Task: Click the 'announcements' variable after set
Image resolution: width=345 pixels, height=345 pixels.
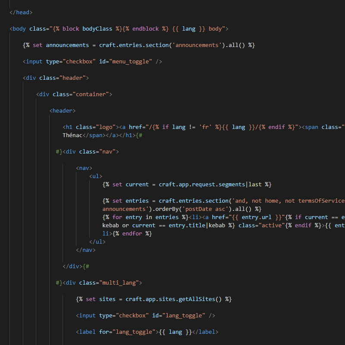Action: [x=67, y=45]
